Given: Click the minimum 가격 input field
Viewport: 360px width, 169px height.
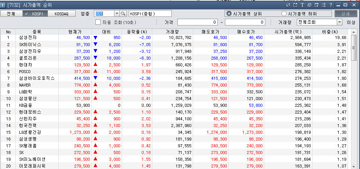Looking at the screenshot, I should pyautogui.click(x=198, y=22).
